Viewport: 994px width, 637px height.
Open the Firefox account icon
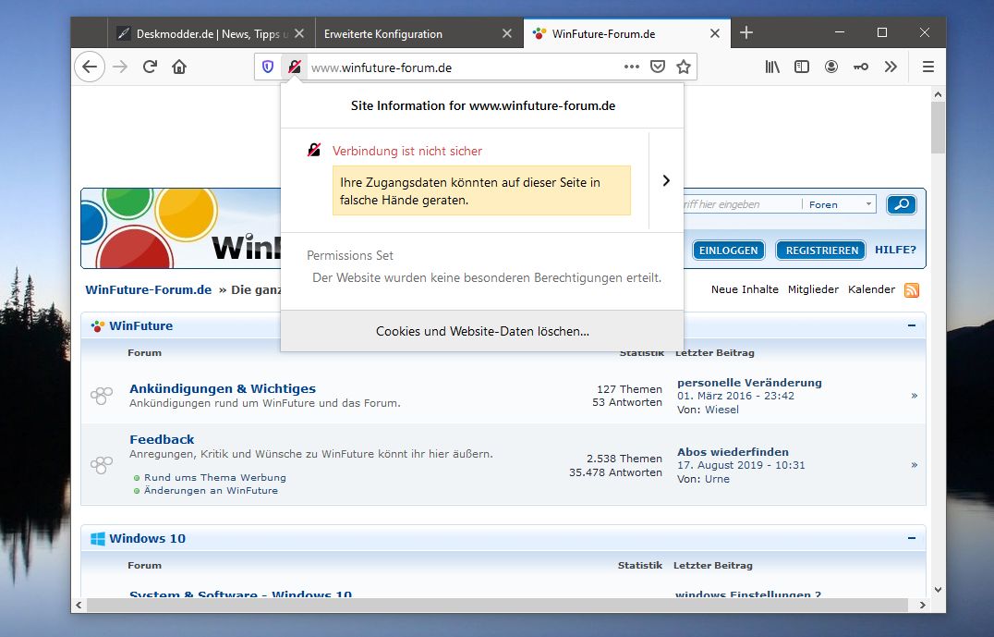click(831, 67)
